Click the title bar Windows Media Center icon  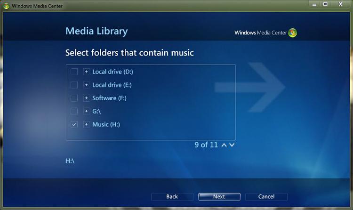[6, 6]
